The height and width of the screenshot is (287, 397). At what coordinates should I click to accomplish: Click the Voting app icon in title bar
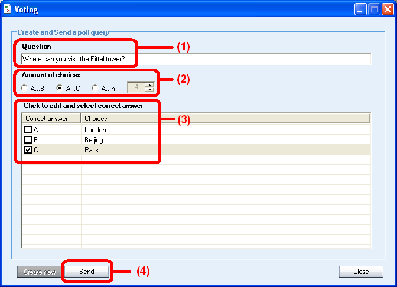8,9
